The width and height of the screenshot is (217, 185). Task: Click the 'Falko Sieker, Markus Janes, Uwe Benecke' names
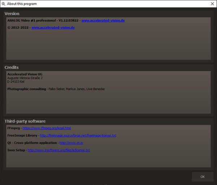77,89
